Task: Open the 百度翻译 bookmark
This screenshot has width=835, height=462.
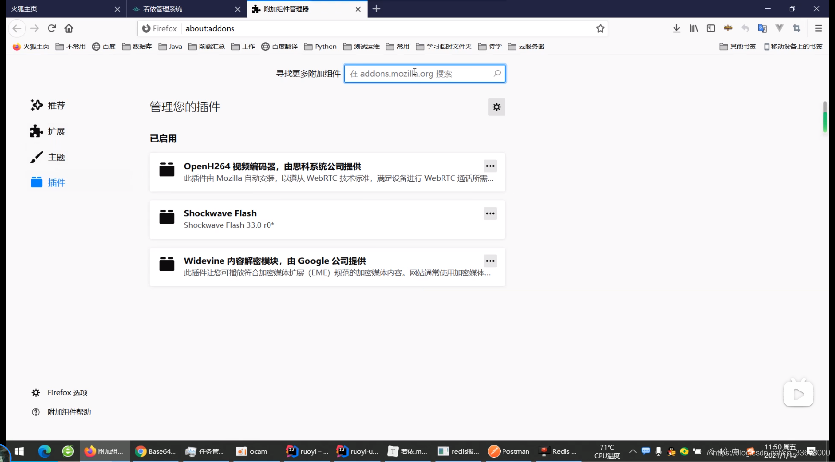Action: pos(280,47)
